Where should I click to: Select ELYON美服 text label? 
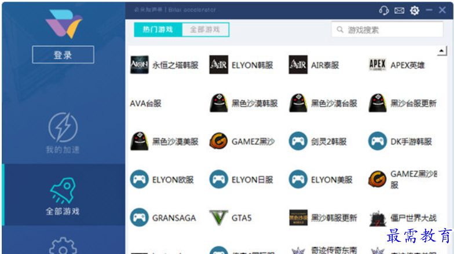(332, 179)
